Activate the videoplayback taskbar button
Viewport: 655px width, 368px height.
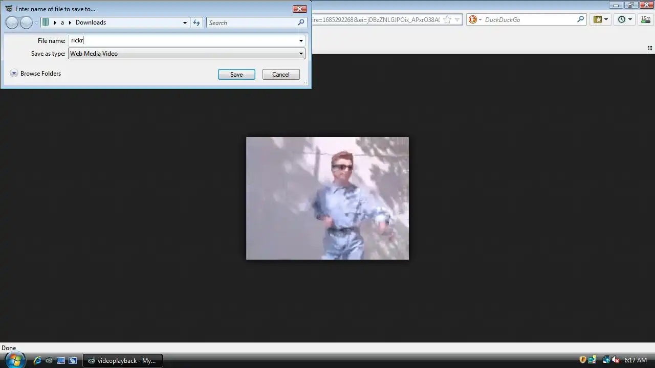coord(123,361)
